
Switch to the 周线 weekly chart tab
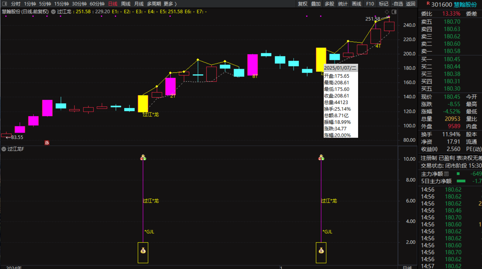coord(125,4)
